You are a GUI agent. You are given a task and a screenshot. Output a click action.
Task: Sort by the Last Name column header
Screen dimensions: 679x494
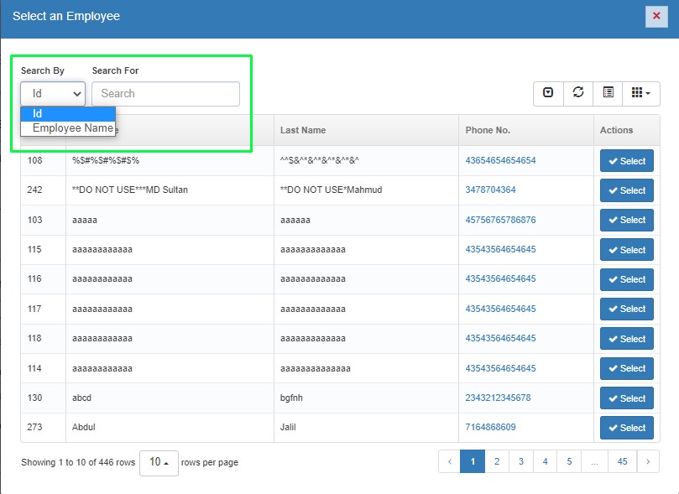[x=303, y=130]
